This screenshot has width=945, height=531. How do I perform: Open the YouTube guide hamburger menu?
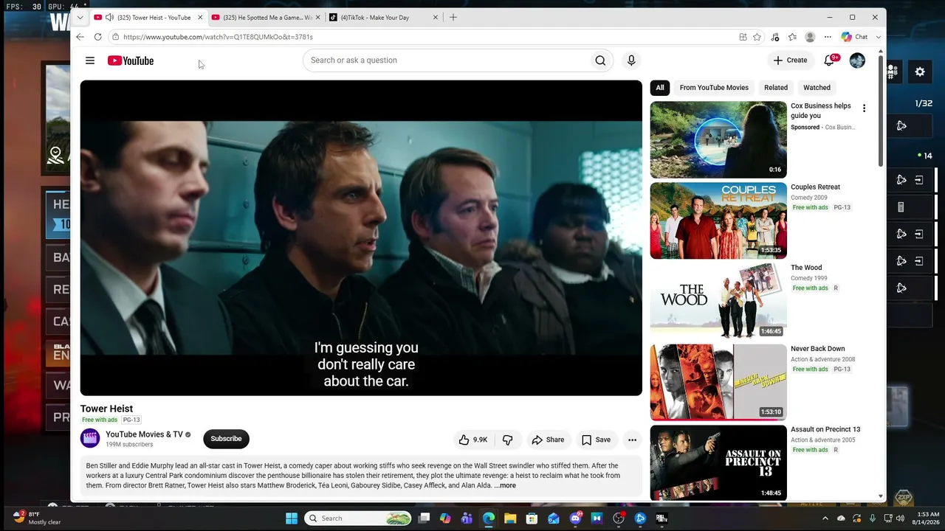90,60
